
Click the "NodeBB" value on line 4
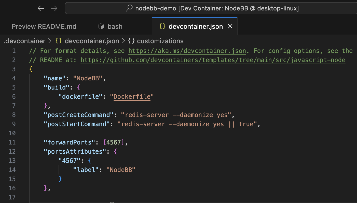[88, 78]
